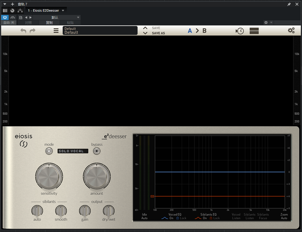This screenshot has height=232, width=302.
Task: Toggle the bypass button
Action: coord(96,151)
